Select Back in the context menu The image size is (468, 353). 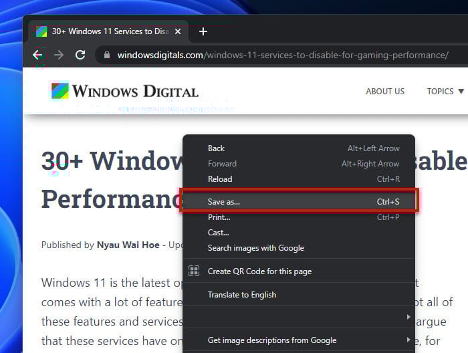(216, 148)
